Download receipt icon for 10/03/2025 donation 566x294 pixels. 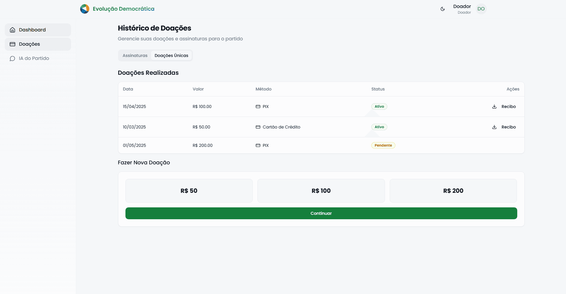click(494, 127)
